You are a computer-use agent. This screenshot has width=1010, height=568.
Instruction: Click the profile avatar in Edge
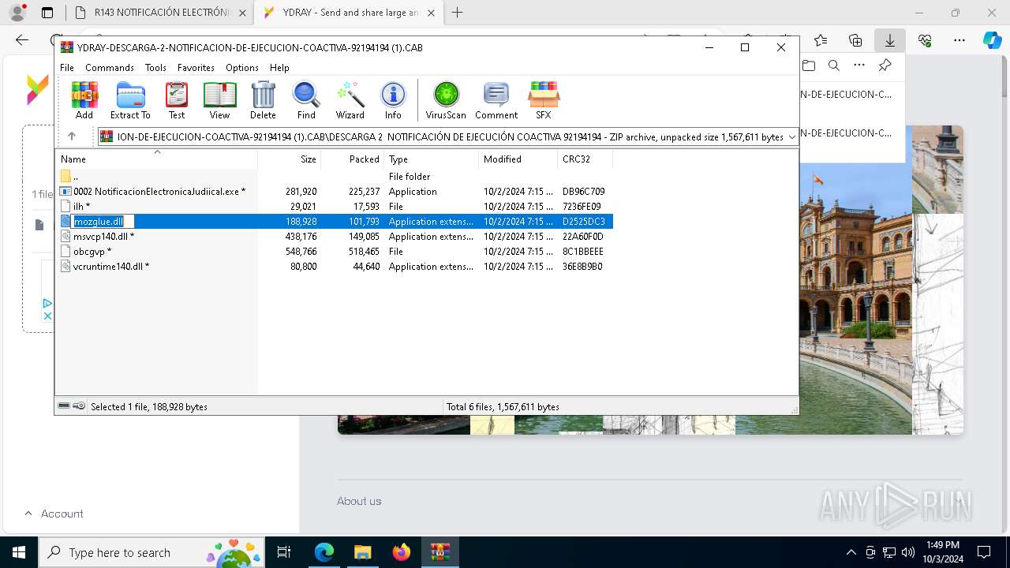click(x=17, y=13)
